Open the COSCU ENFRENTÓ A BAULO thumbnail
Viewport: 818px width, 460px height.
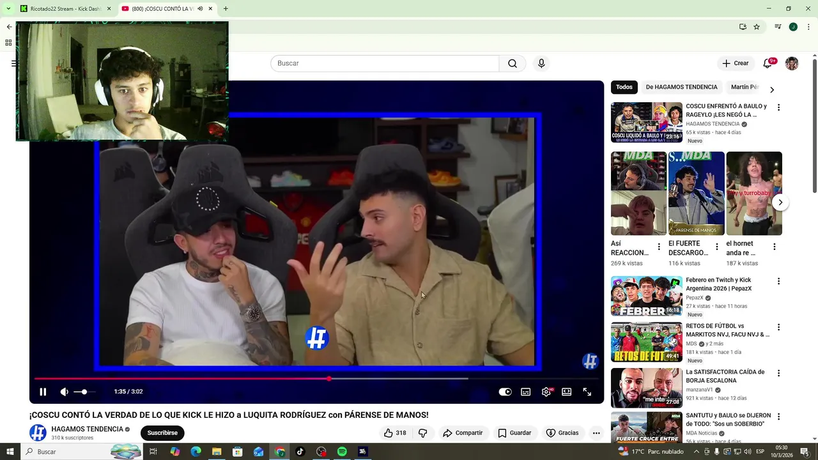pyautogui.click(x=647, y=122)
